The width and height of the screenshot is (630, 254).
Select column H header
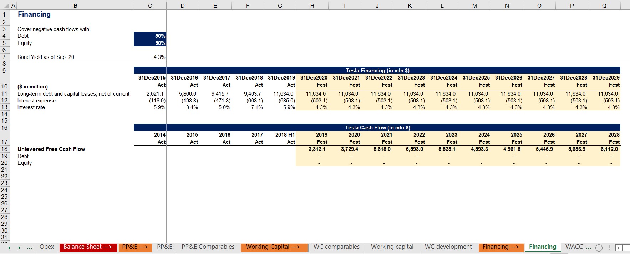(312, 6)
